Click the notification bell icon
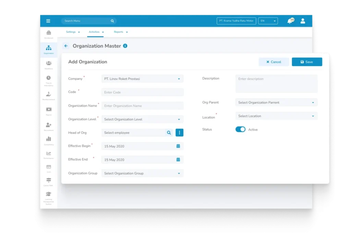Viewport: 351px width, 240px height. [x=290, y=21]
